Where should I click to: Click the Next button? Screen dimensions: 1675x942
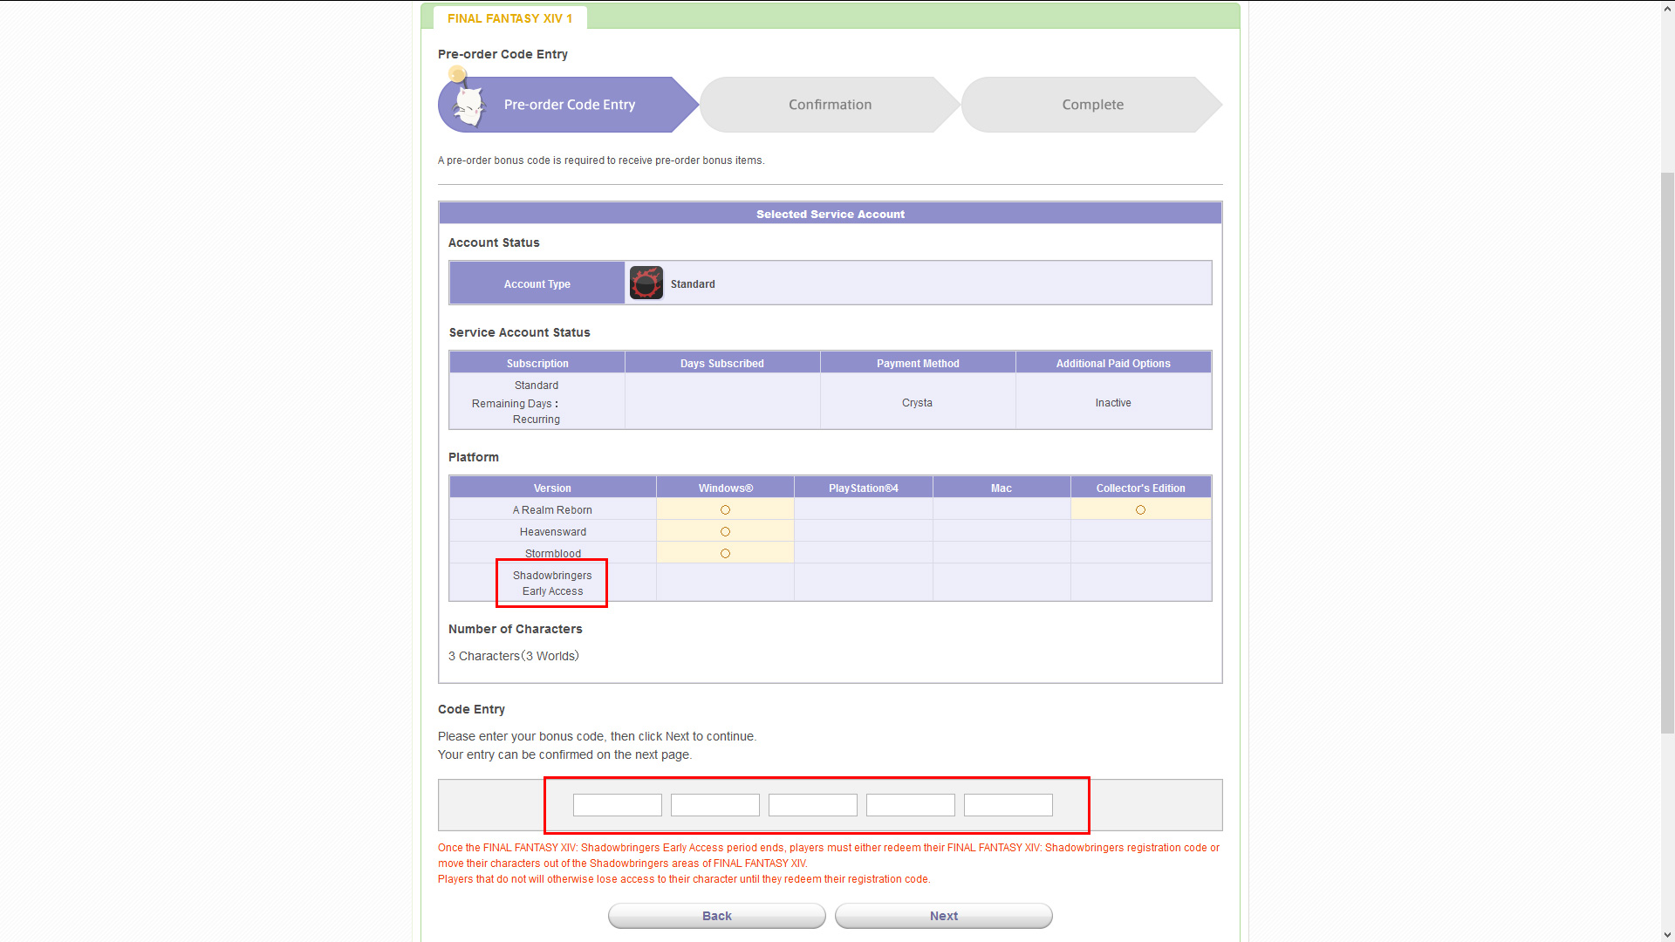(x=944, y=916)
